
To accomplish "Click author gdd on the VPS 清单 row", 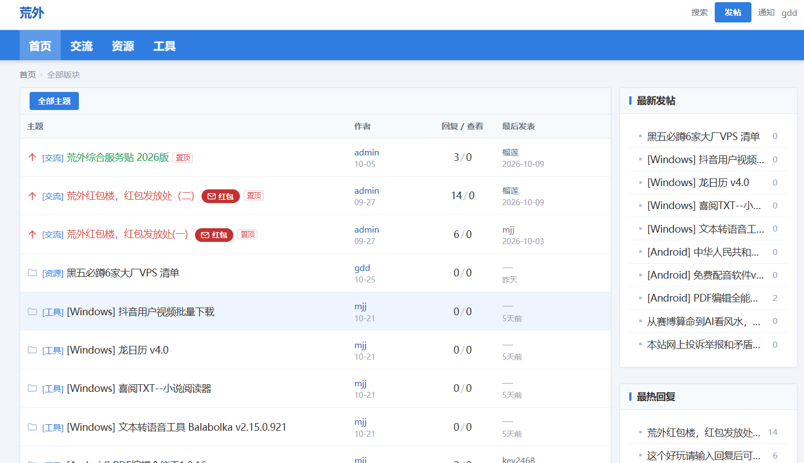I will pos(362,268).
